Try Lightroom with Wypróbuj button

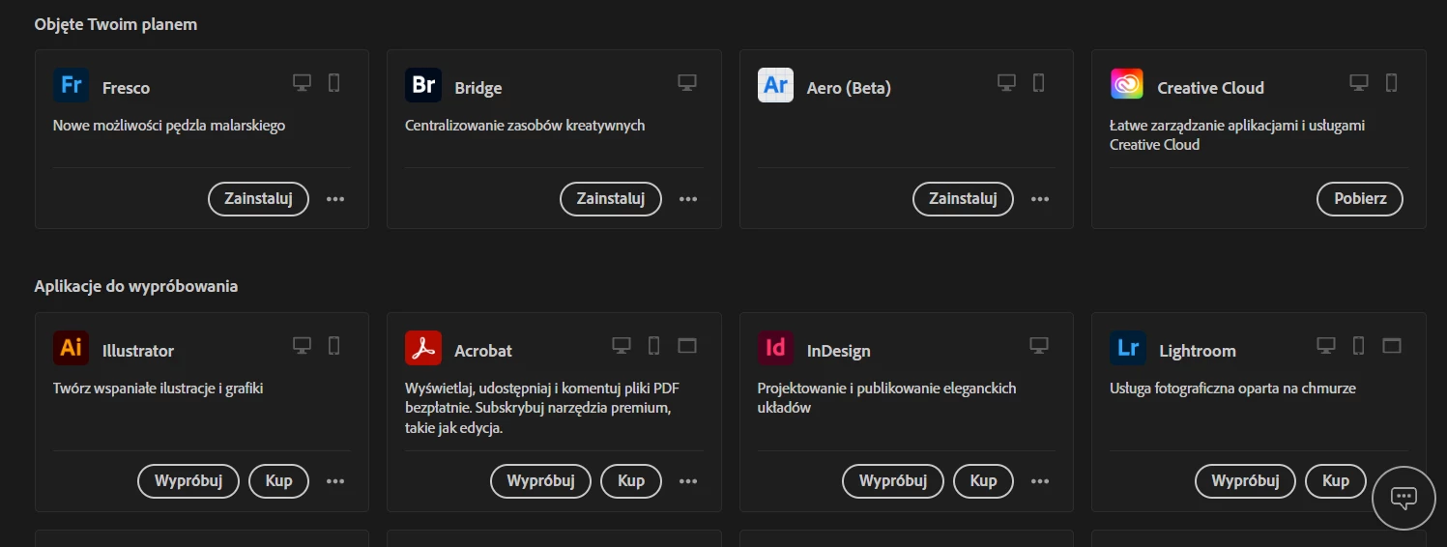1246,481
